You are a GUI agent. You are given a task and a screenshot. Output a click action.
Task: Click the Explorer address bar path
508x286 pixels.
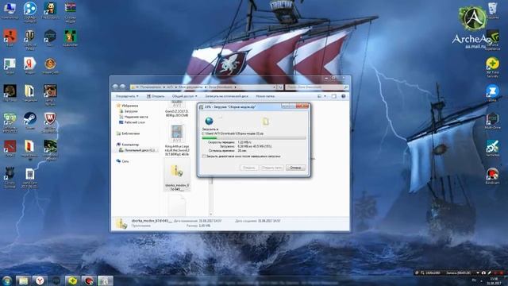(203, 87)
